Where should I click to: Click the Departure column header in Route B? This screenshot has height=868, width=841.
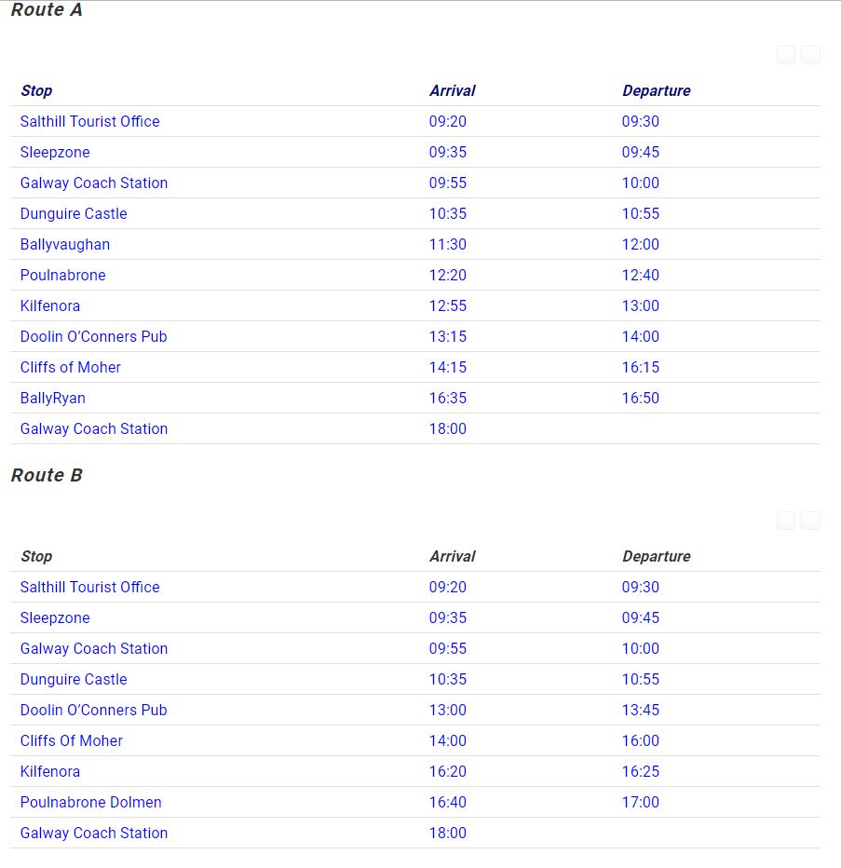(657, 556)
